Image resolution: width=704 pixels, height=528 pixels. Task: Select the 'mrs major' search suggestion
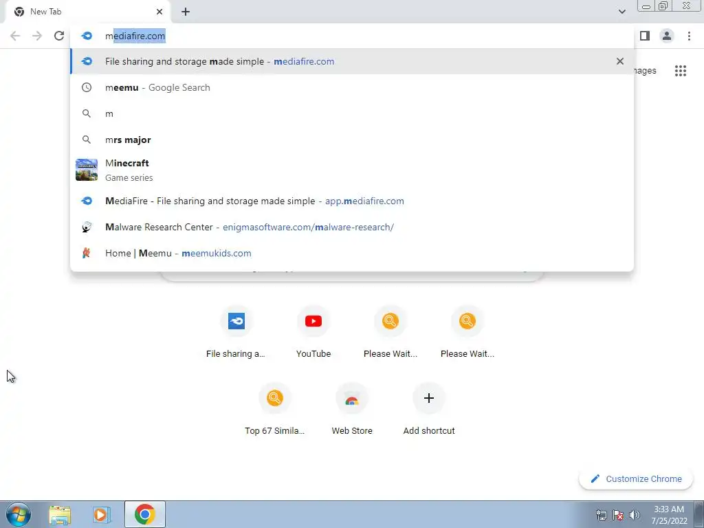tap(352, 140)
